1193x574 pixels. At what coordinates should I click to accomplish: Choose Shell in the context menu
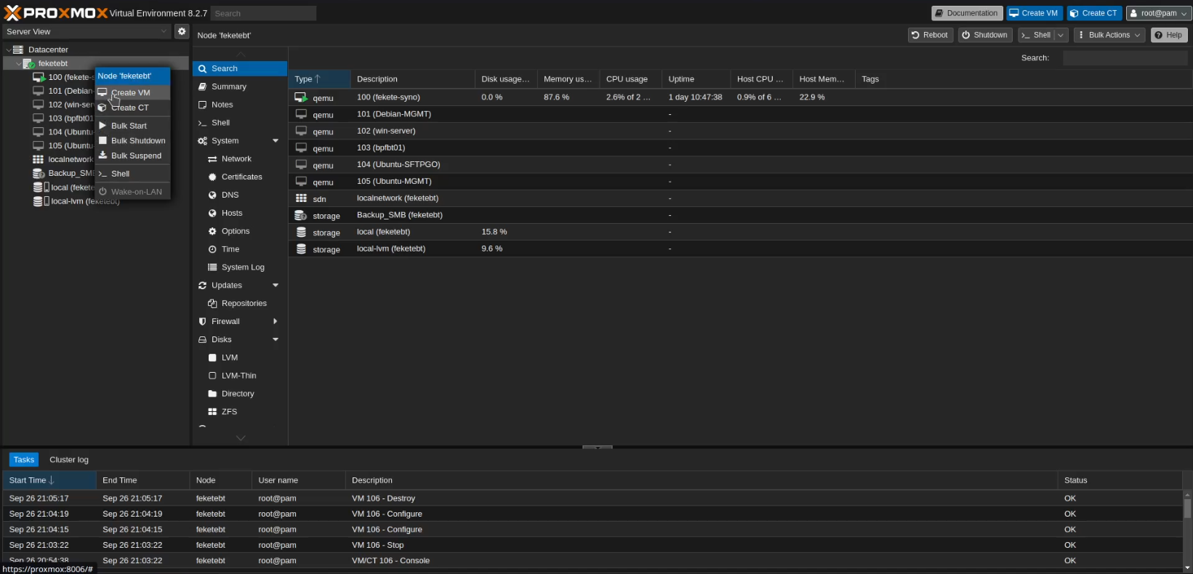coord(133,174)
